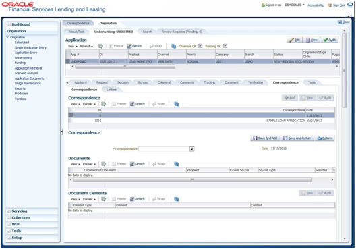Switch to the Applicant tab
The image size is (356, 249).
point(81,82)
